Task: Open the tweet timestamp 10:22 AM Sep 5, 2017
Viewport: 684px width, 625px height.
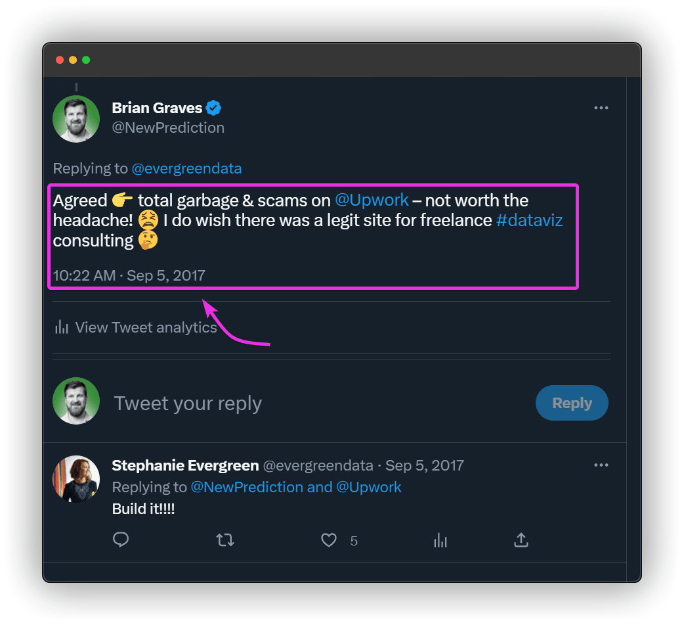Action: coord(129,275)
